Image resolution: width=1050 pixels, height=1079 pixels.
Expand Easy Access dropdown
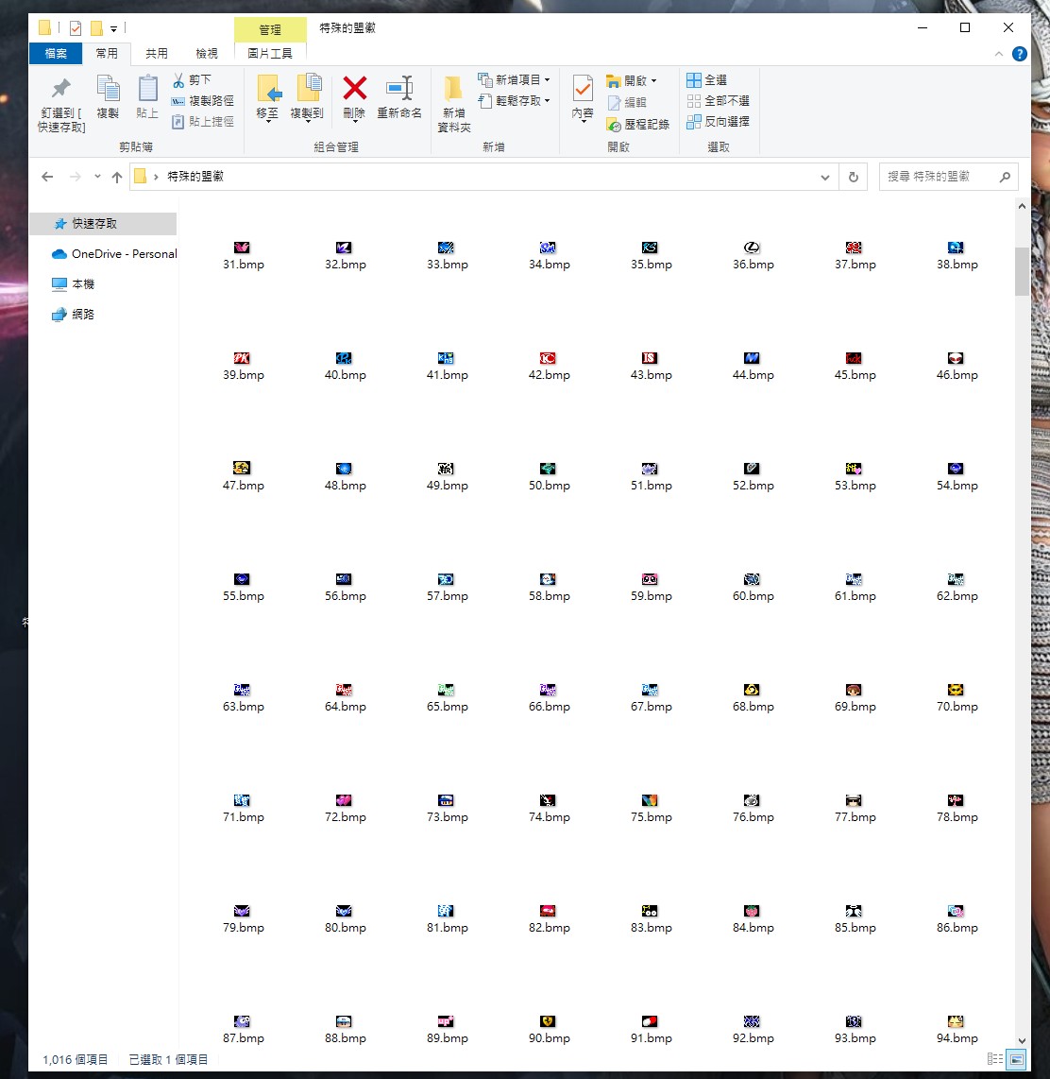click(548, 101)
